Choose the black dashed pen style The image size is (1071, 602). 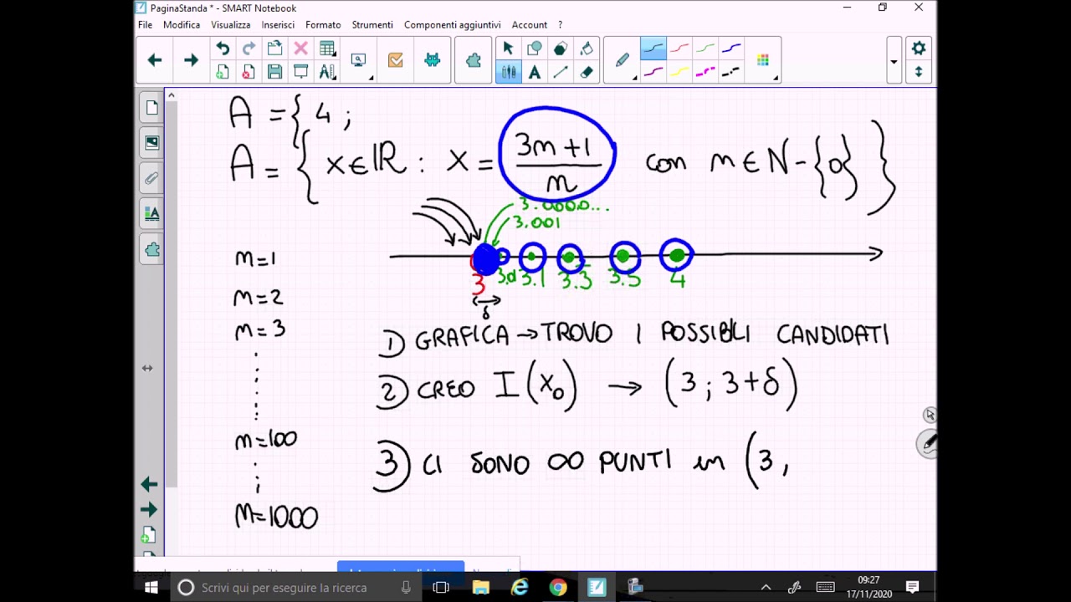point(731,73)
